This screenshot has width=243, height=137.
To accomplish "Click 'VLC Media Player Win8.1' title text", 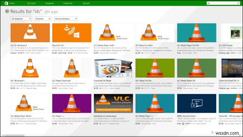I will pos(21,116).
